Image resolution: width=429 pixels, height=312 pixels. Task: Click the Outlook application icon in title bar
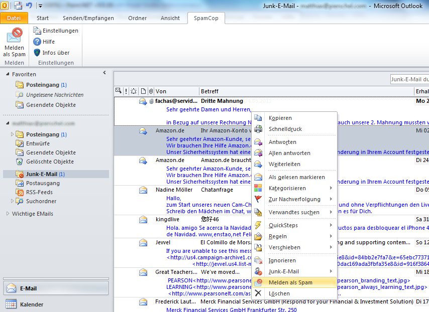tap(5, 5)
